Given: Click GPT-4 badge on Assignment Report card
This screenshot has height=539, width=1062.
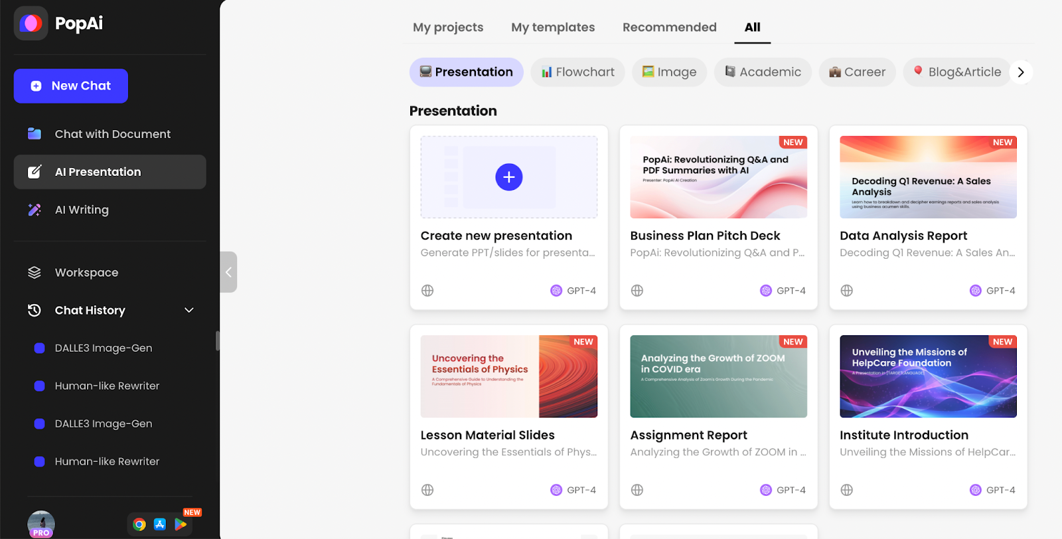Looking at the screenshot, I should (x=783, y=490).
